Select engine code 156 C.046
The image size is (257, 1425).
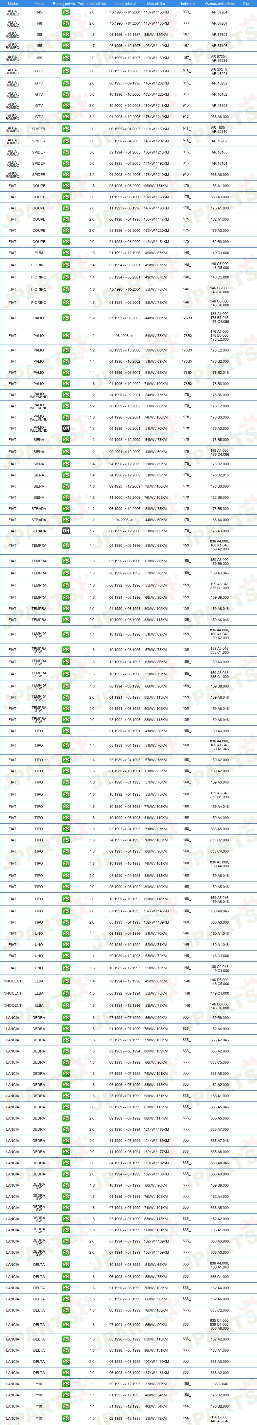tap(220, 1384)
